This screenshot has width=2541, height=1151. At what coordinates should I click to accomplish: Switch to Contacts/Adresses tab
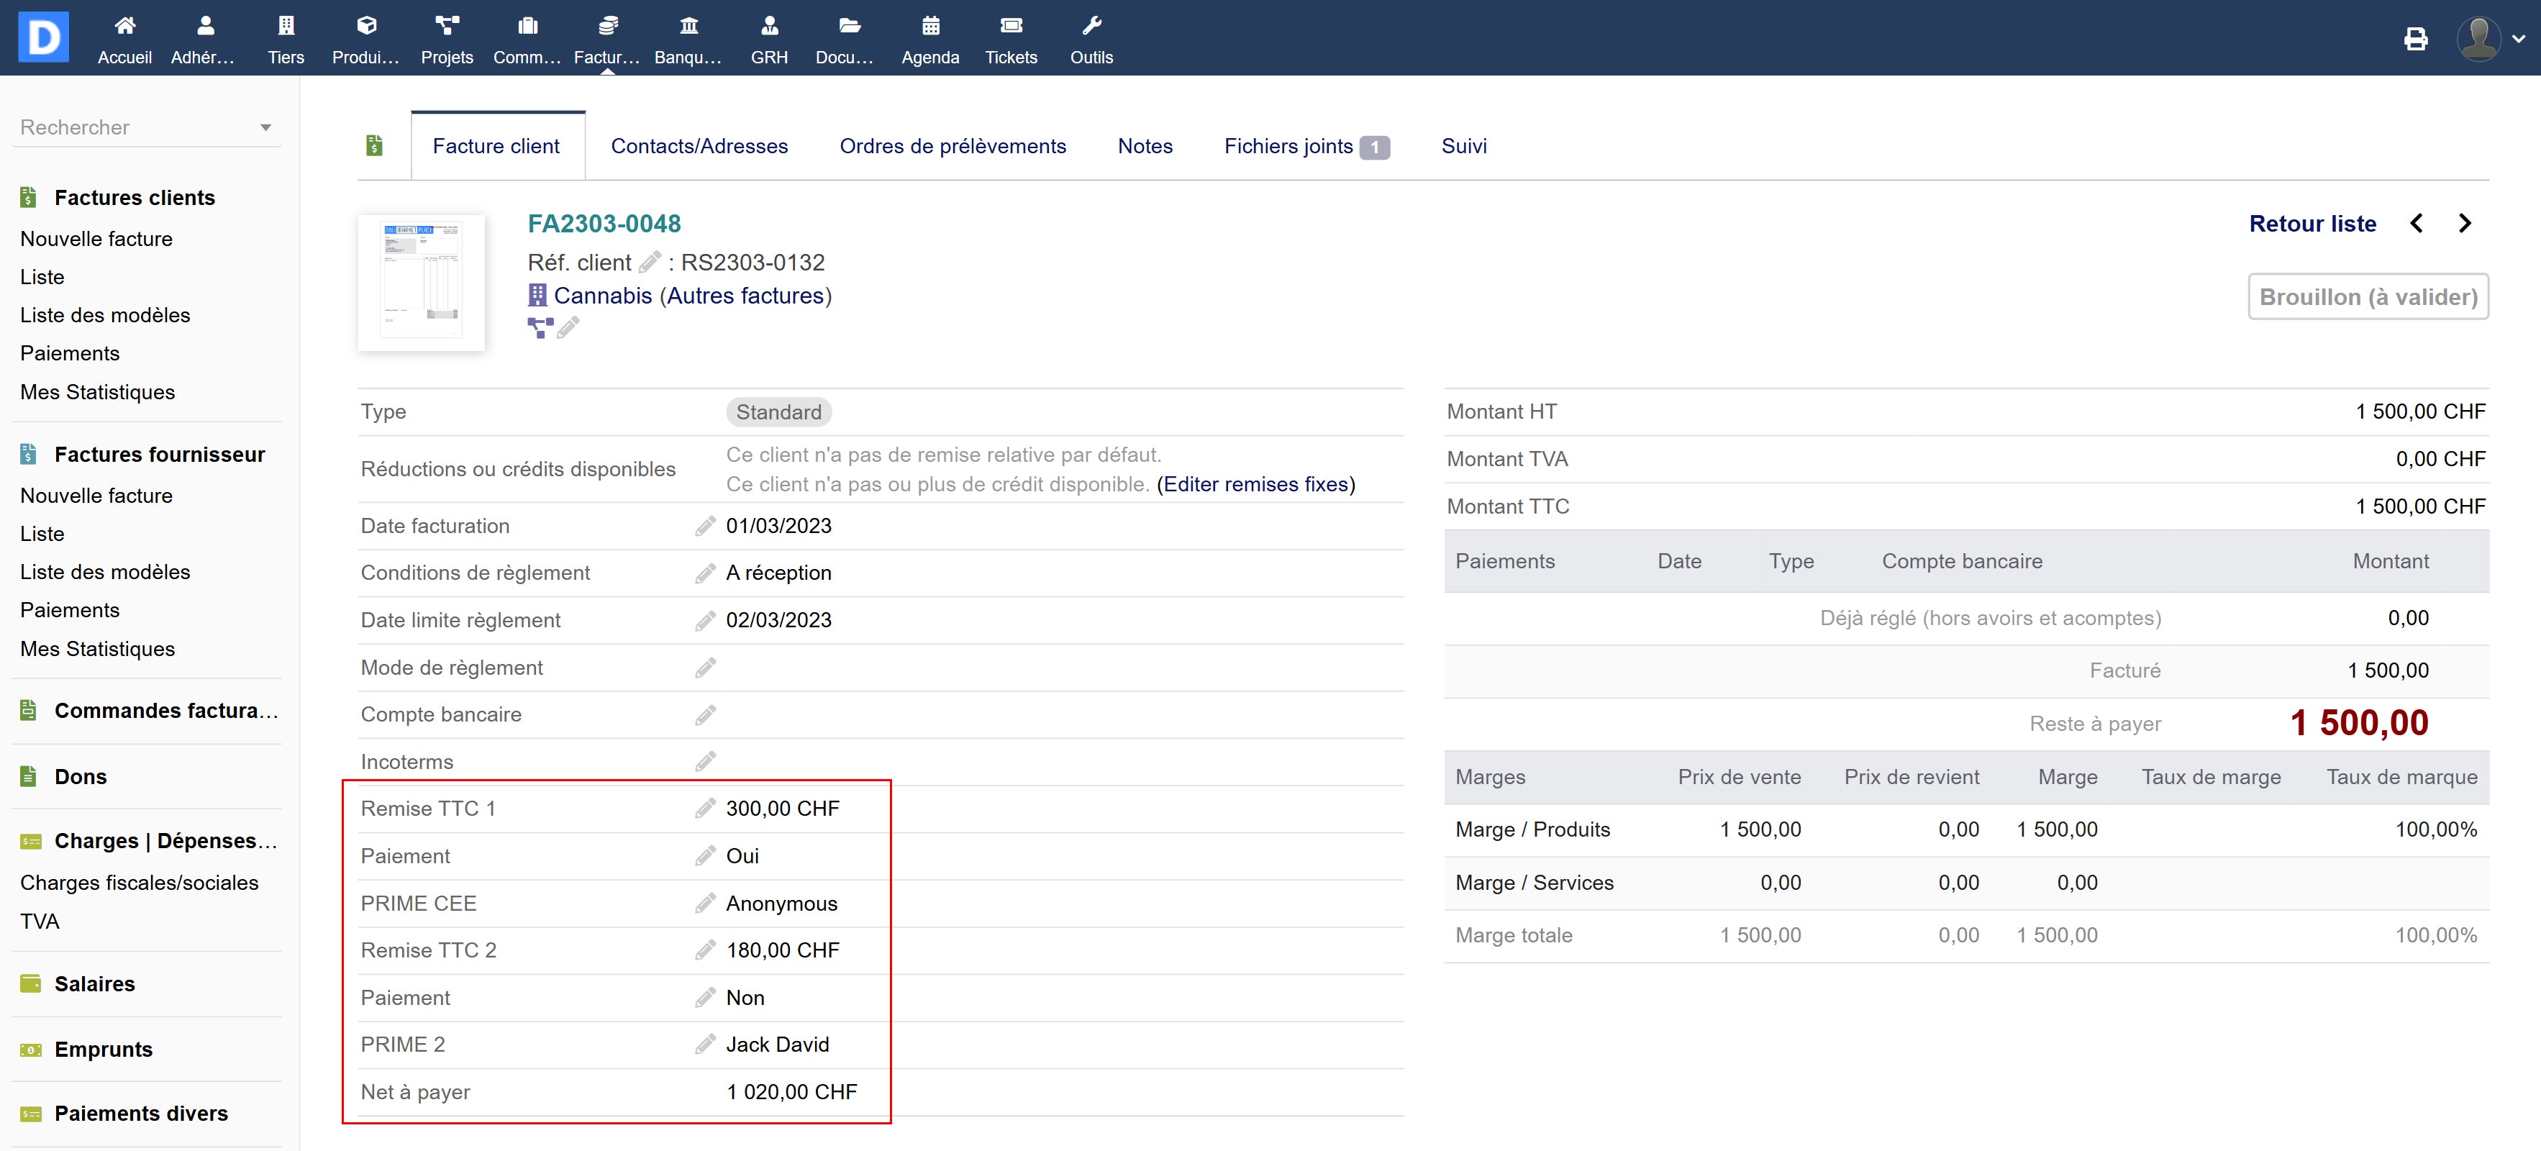tap(699, 146)
